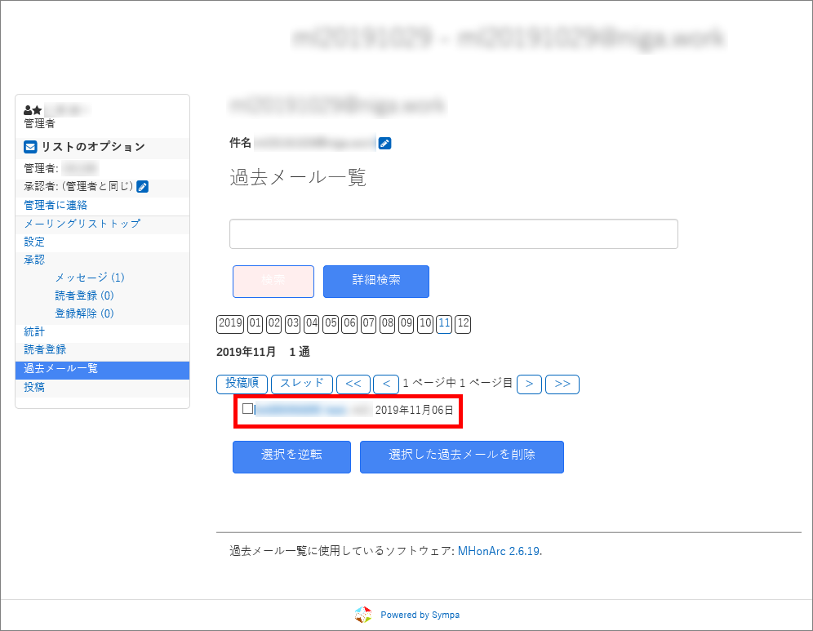The width and height of the screenshot is (813, 631).
Task: Open 承認 in the sidebar
Action: [x=34, y=260]
